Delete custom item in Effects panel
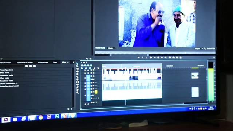This screenshot has height=131, width=233. point(71,109)
